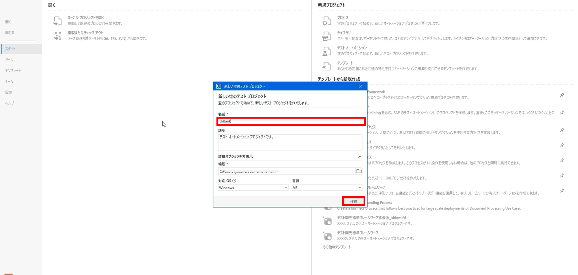The height and width of the screenshot is (275, 578).
Task: Select the ライブラリ new project icon
Action: (327, 36)
